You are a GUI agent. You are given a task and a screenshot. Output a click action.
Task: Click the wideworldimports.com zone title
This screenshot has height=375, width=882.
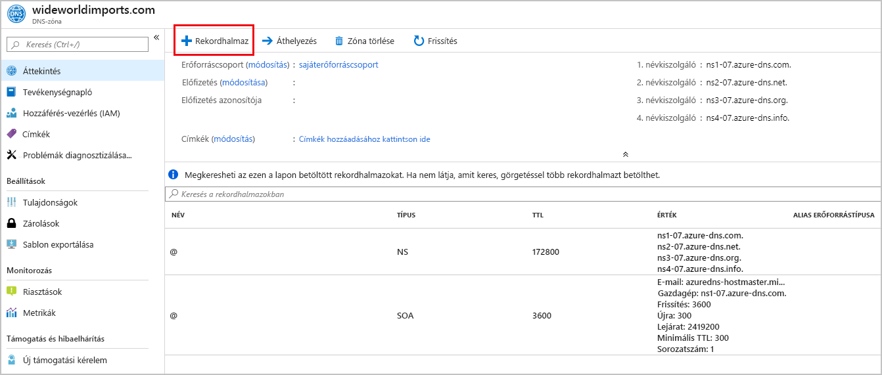point(94,10)
